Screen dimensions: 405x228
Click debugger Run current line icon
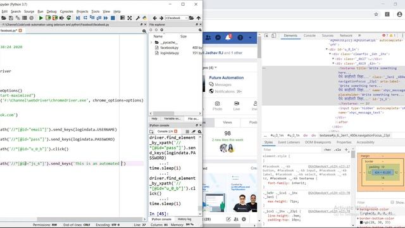click(x=85, y=18)
